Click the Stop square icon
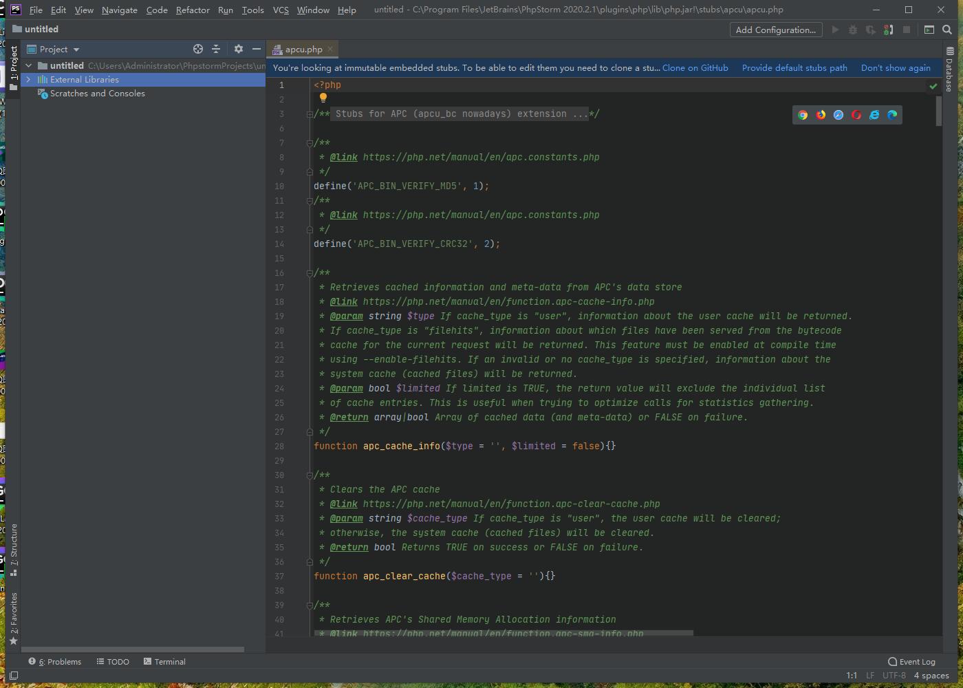Viewport: 963px width, 688px height. coord(907,30)
